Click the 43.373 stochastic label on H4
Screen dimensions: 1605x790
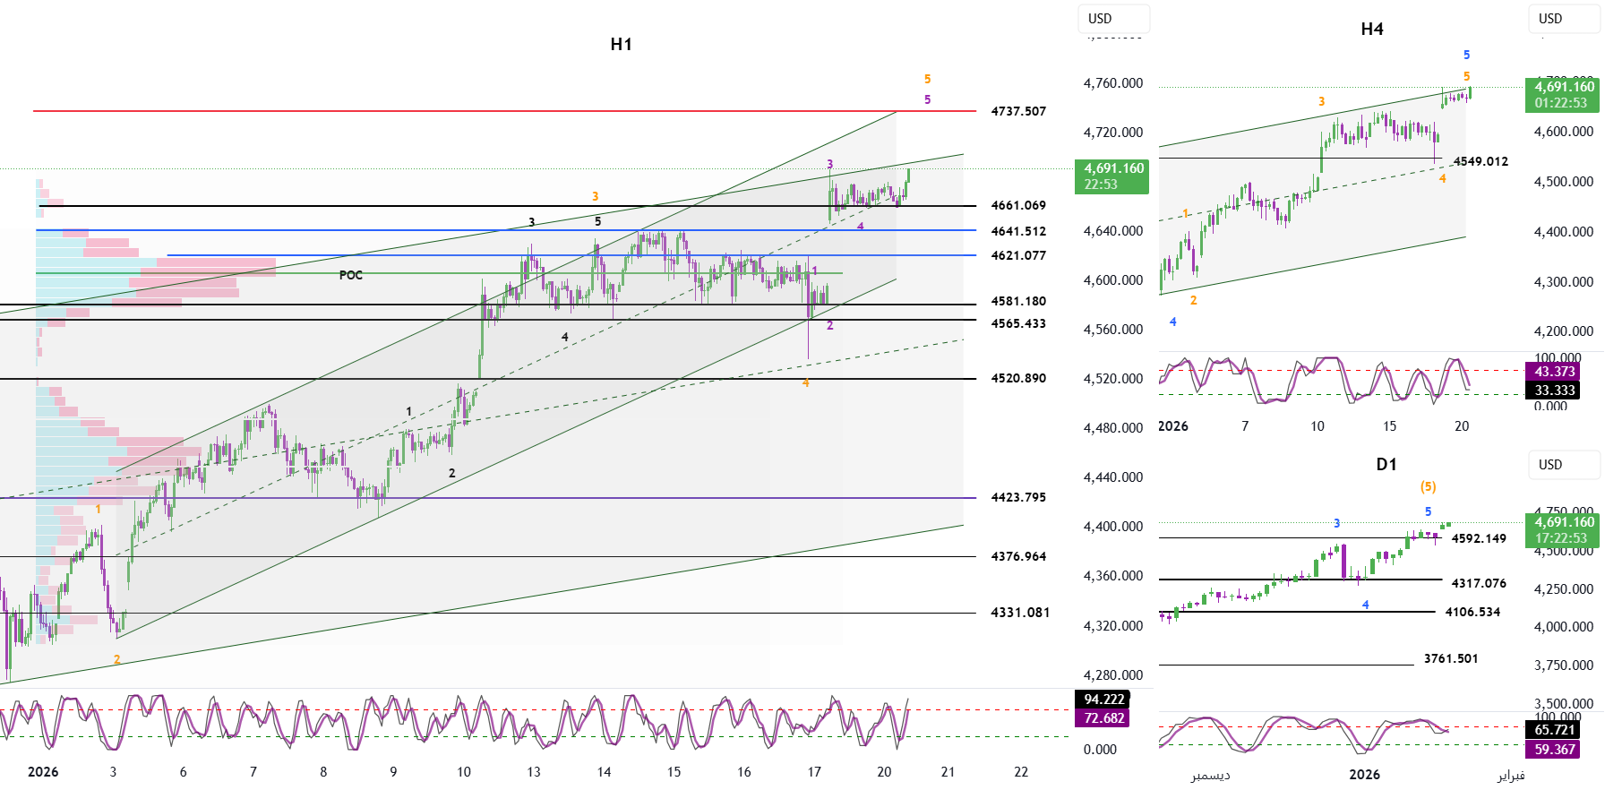(1554, 372)
